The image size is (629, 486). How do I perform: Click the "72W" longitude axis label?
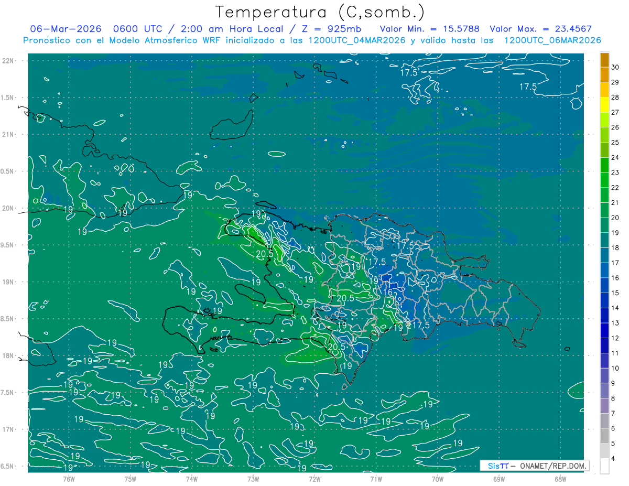click(314, 479)
